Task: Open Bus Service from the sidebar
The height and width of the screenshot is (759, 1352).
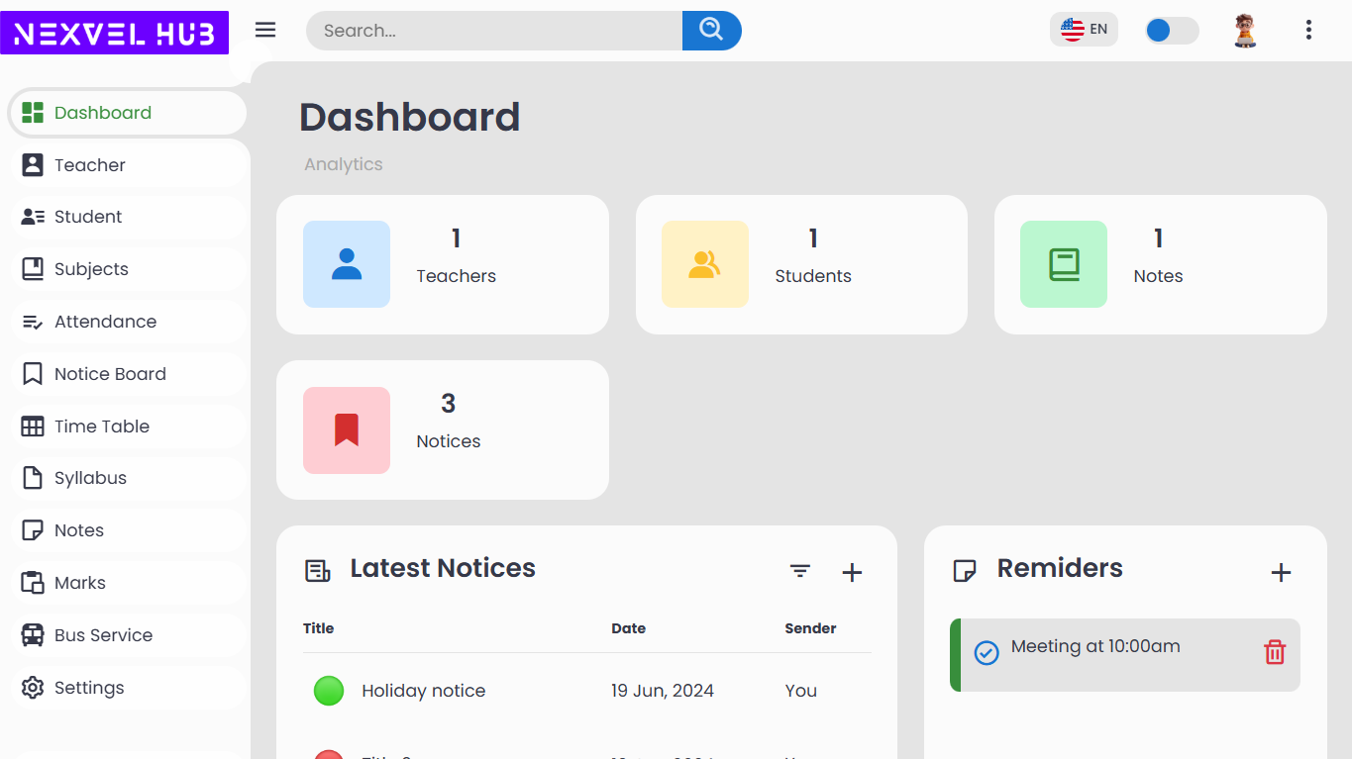Action: coord(103,635)
